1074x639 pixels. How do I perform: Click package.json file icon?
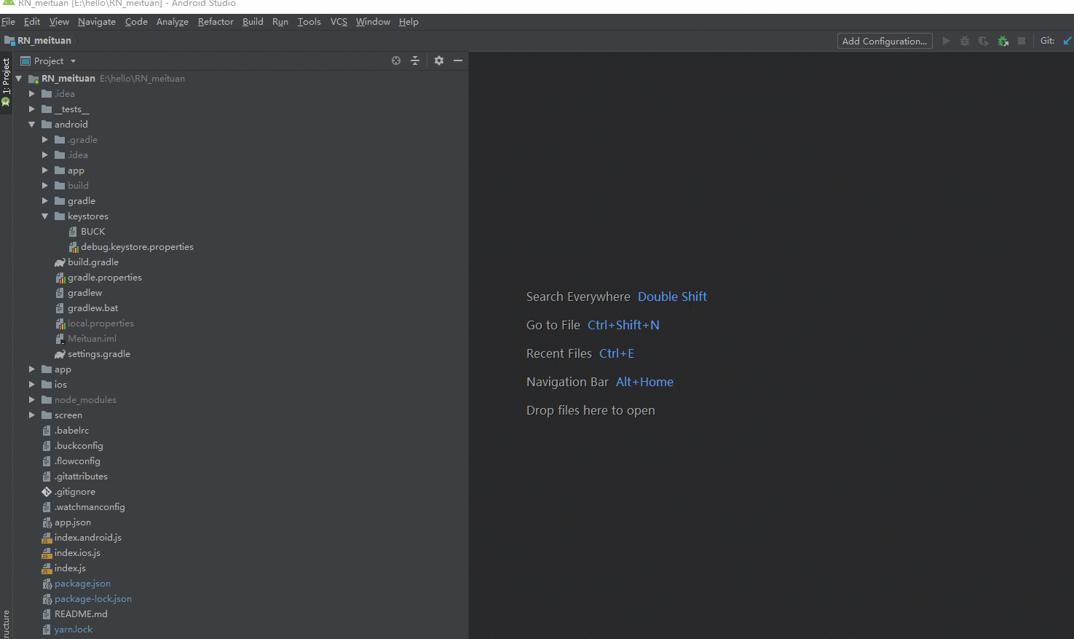tap(47, 584)
